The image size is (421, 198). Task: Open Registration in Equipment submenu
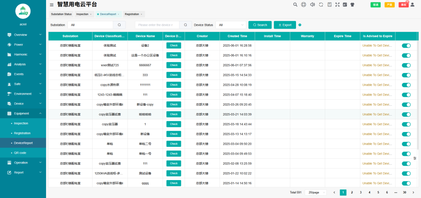pyautogui.click(x=23, y=133)
